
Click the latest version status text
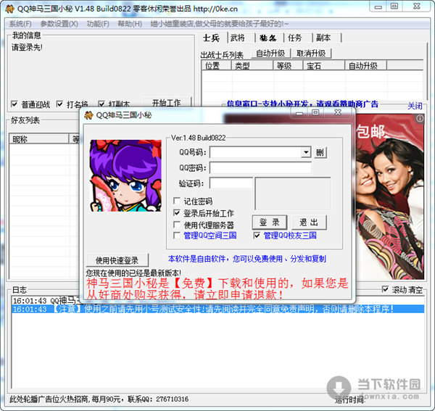133,273
